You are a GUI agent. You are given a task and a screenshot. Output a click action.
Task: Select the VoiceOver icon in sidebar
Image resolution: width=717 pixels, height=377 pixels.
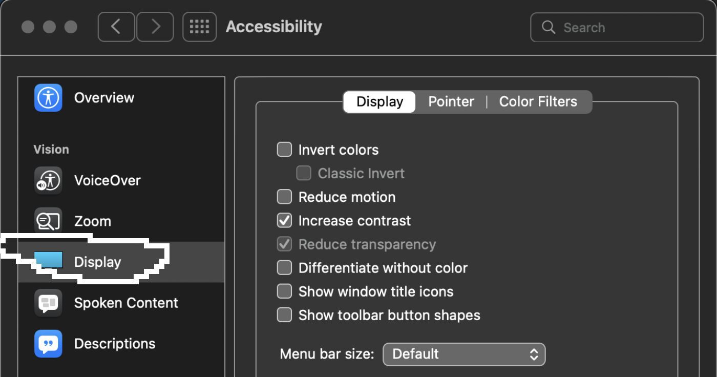48,180
